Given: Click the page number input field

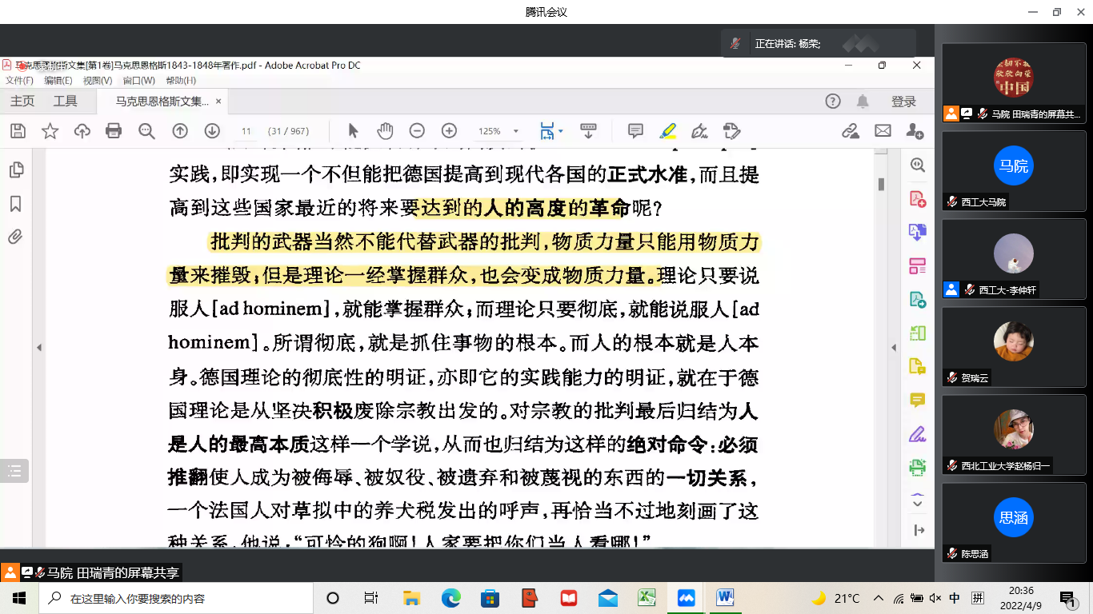Looking at the screenshot, I should point(246,131).
